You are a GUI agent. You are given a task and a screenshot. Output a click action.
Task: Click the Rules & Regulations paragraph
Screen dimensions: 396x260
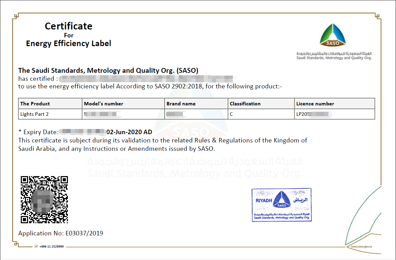162,144
